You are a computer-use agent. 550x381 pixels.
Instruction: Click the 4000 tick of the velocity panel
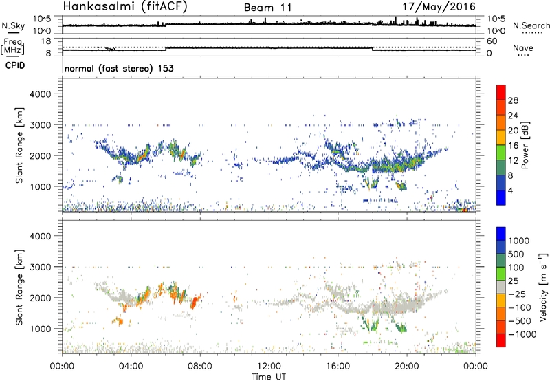click(x=40, y=236)
